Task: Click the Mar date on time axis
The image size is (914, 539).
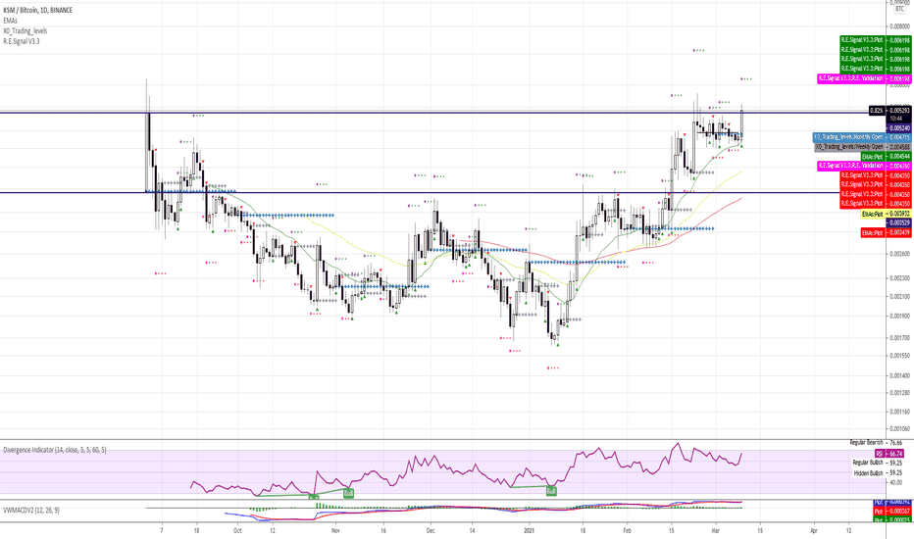Action: pos(716,531)
